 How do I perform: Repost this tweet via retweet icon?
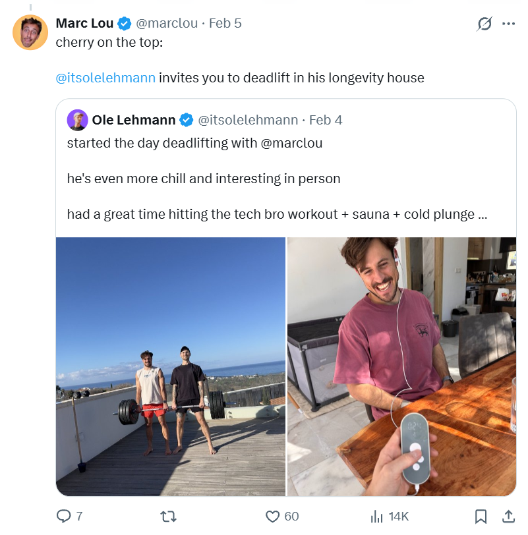click(169, 516)
